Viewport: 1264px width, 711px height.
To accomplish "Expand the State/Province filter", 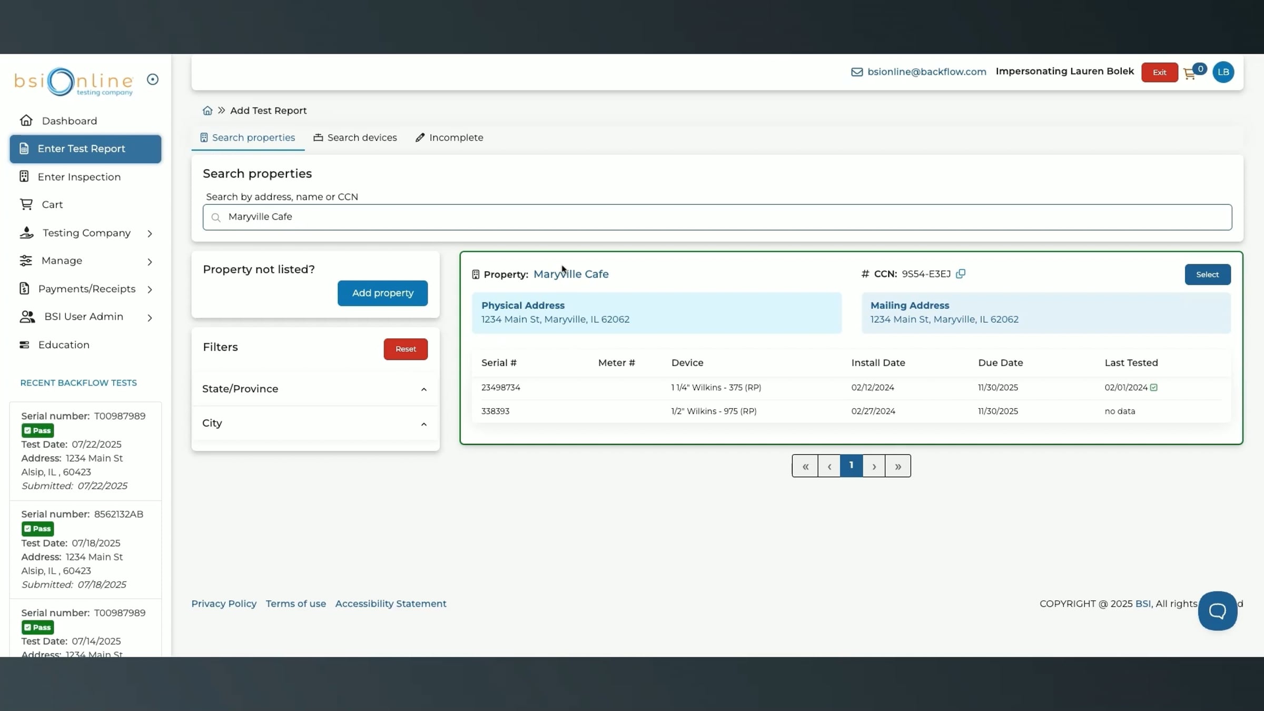I will (315, 389).
